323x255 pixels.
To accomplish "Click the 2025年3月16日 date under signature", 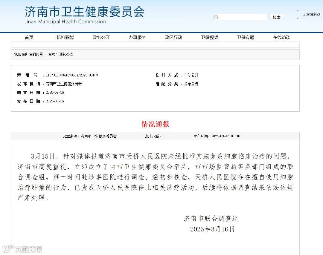I will tap(212, 229).
